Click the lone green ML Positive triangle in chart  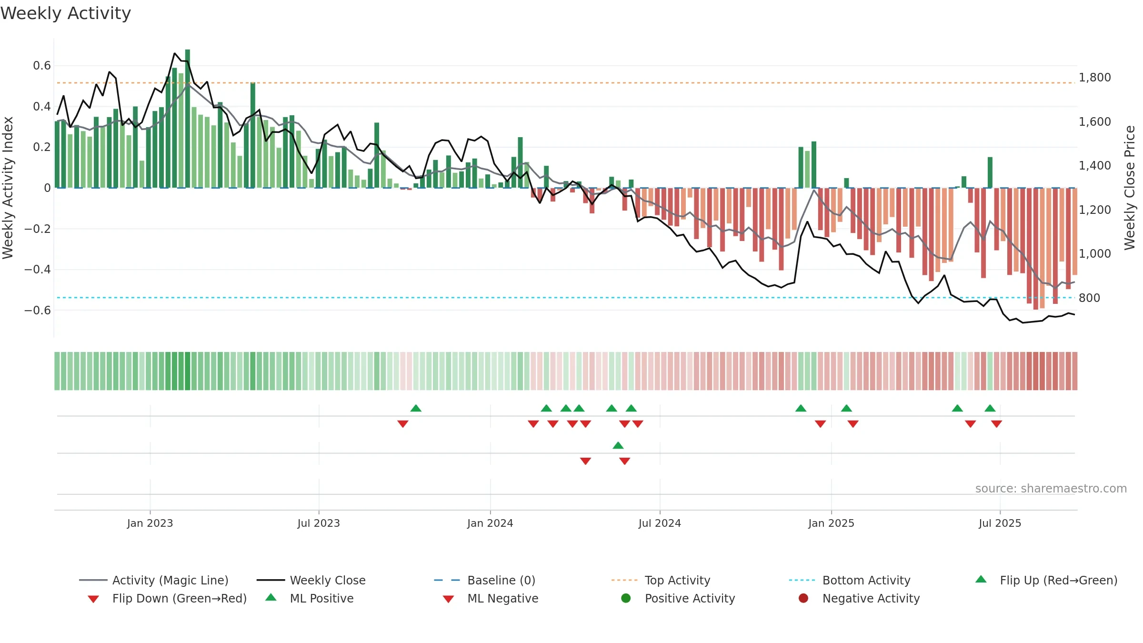pyautogui.click(x=618, y=445)
